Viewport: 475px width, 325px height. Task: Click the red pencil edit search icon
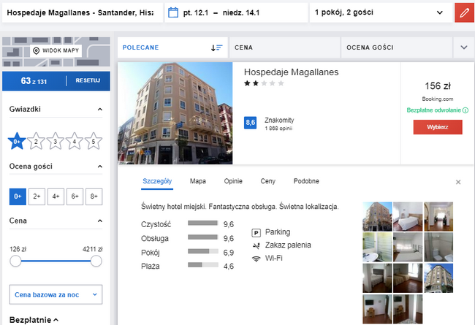[463, 12]
